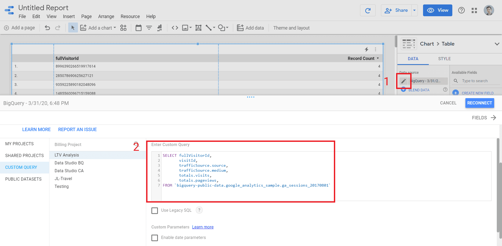Open the image insert dropdown arrow

(190, 27)
